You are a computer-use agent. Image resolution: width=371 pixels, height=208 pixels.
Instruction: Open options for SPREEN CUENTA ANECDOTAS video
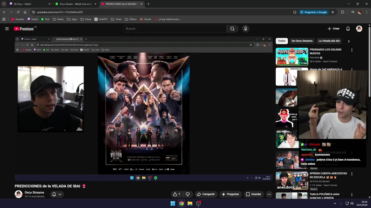coord(352,174)
